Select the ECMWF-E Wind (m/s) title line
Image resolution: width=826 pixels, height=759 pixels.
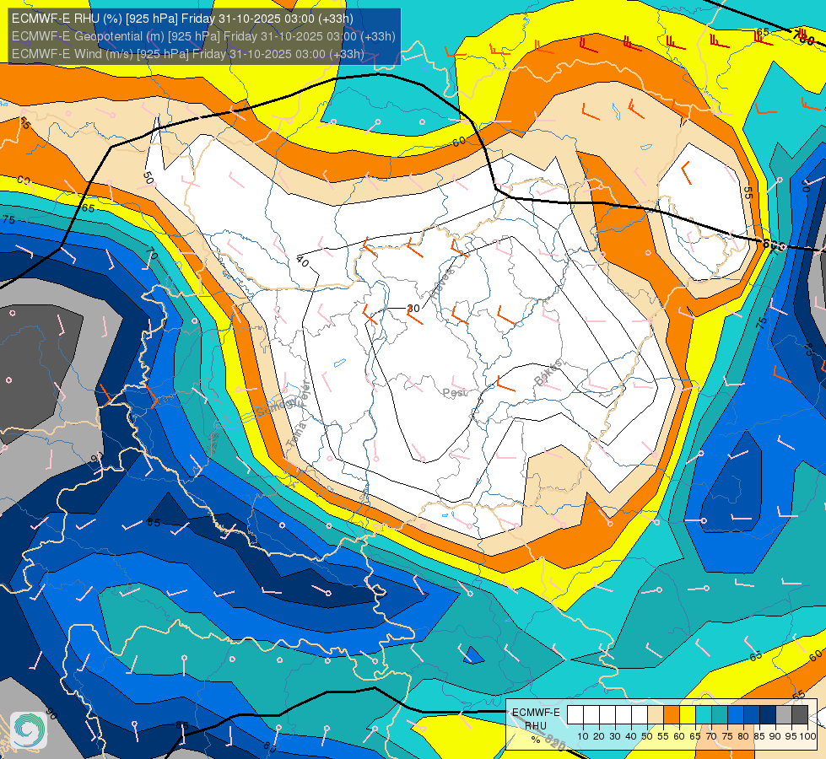(x=188, y=54)
